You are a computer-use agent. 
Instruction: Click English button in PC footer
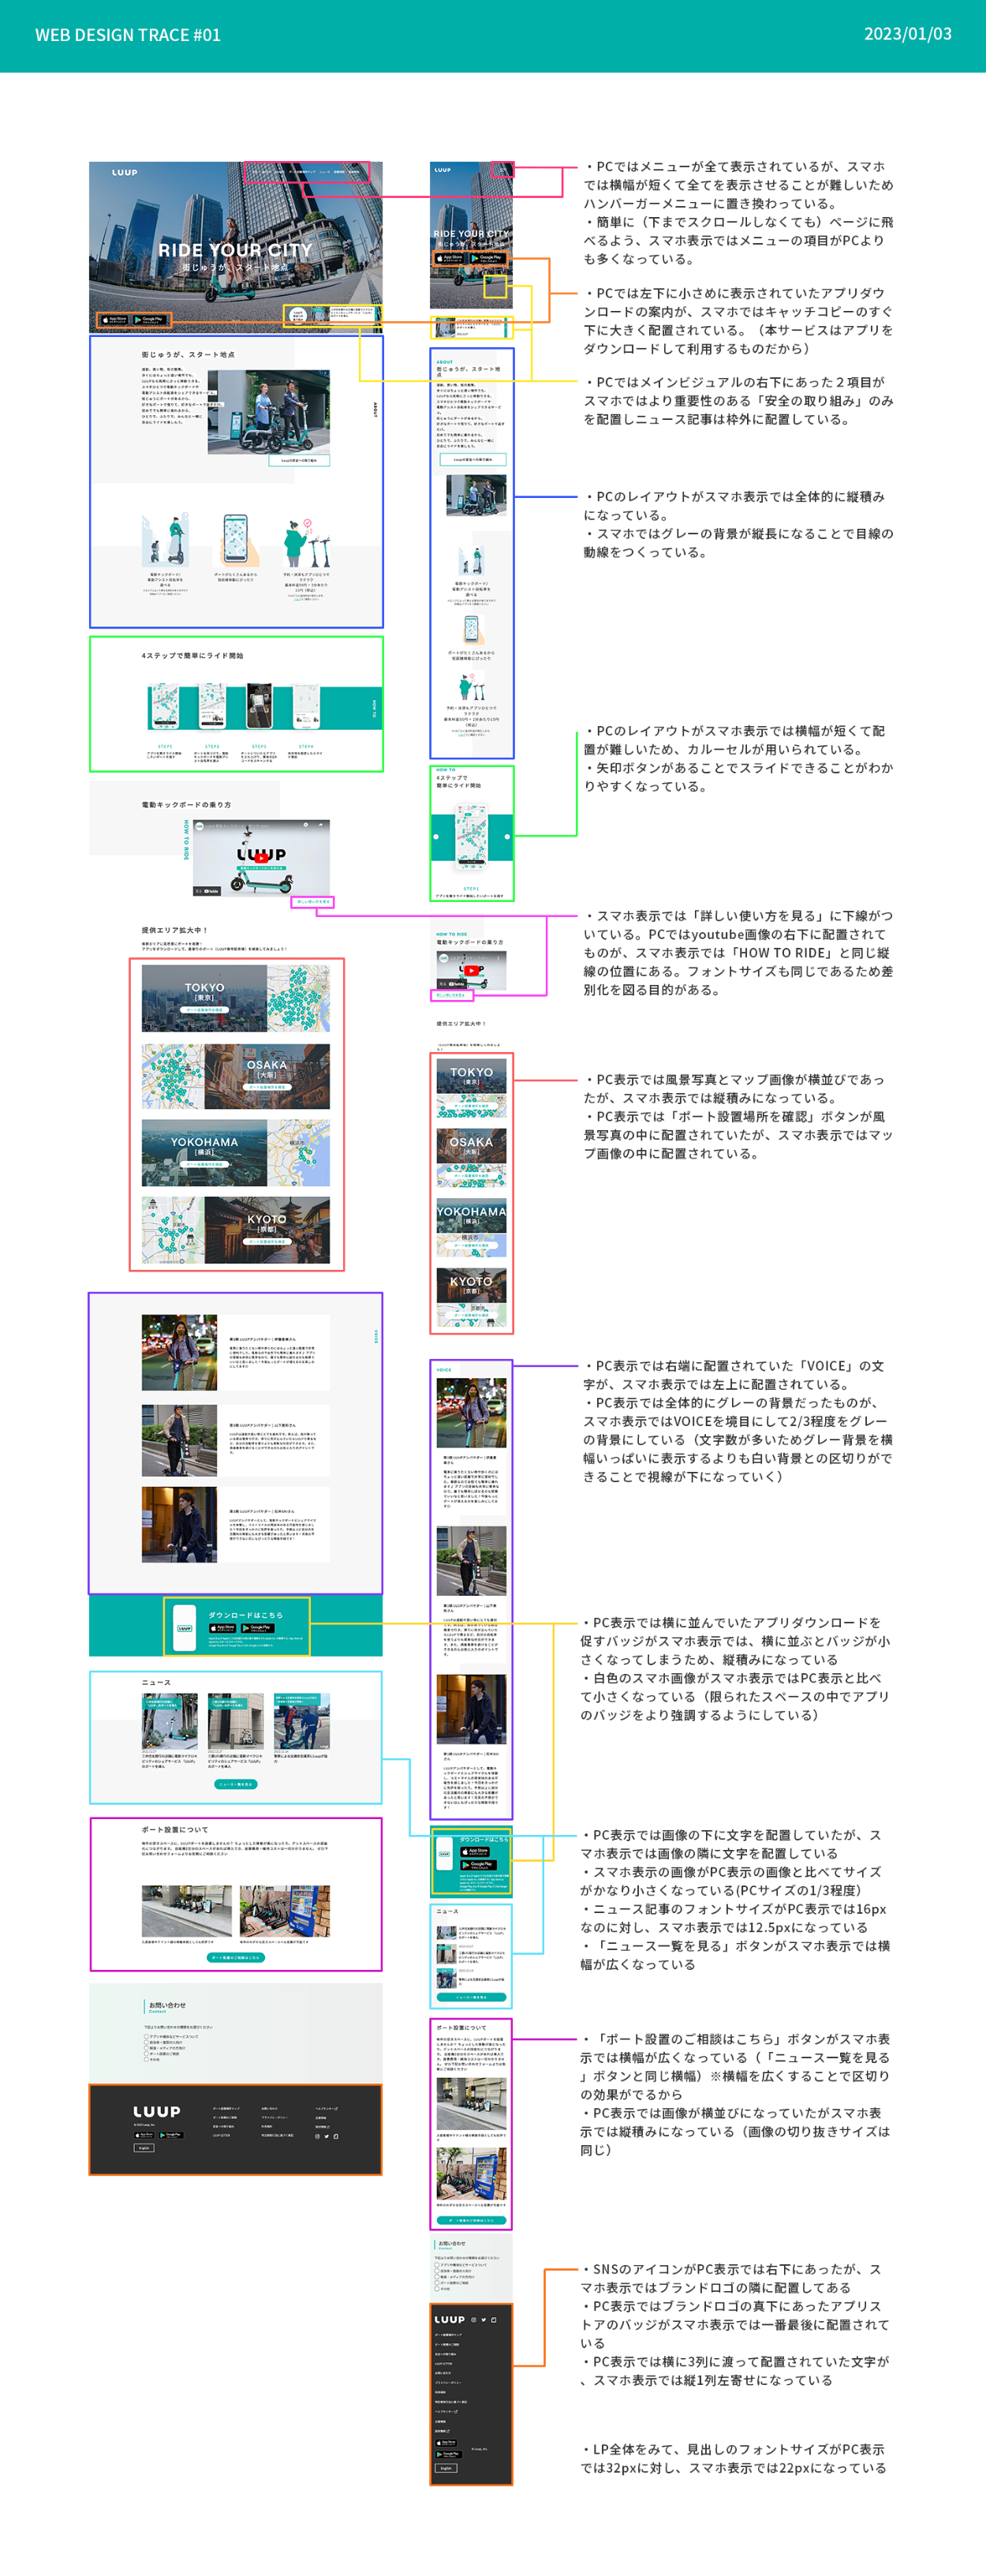pos(144,2147)
